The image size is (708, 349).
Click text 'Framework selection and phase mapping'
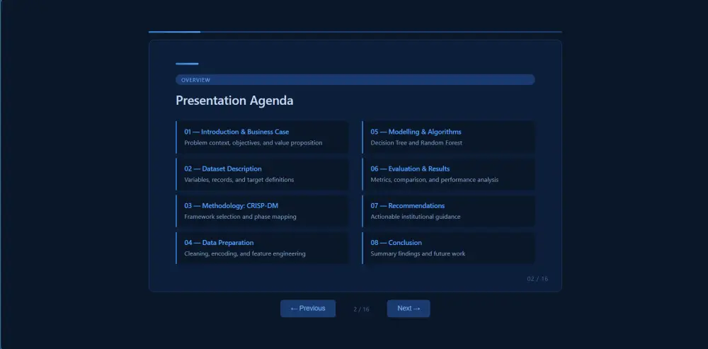240,217
